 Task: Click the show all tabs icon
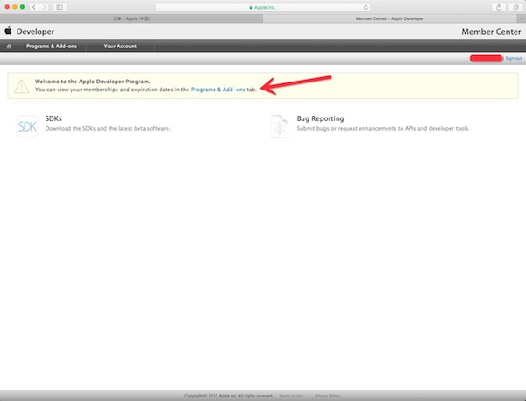click(516, 6)
